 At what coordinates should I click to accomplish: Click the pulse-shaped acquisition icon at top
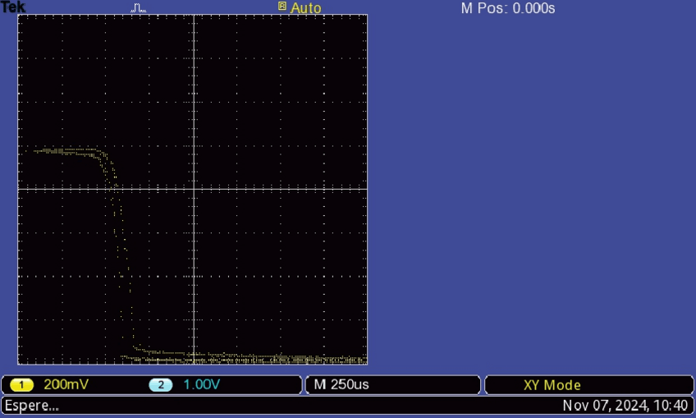coord(139,8)
